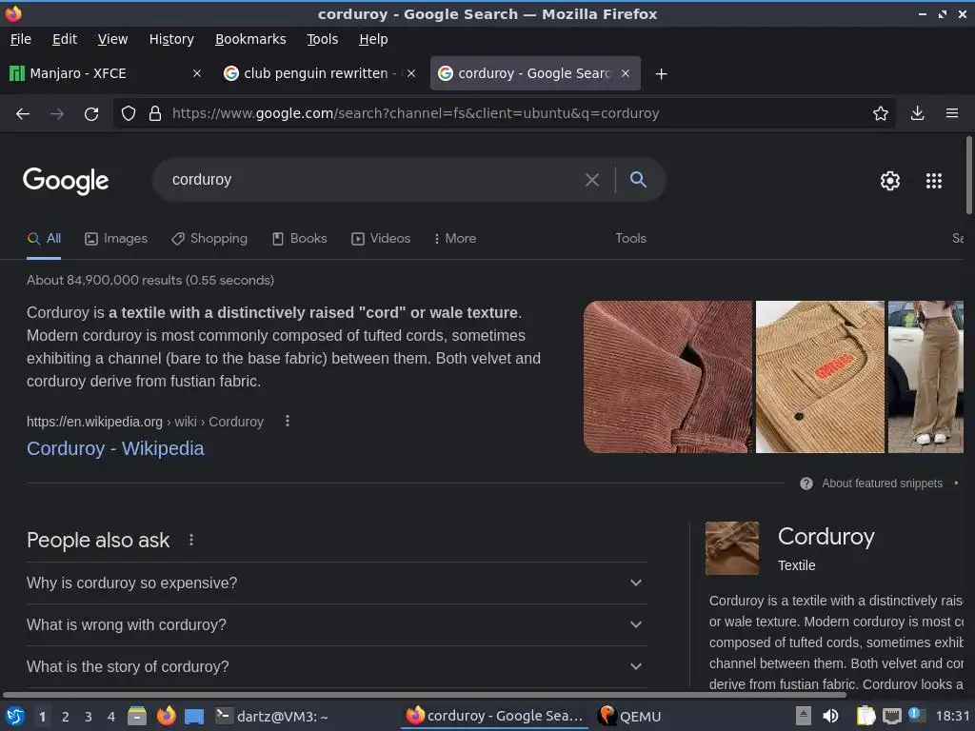Switch to the QEMU window in taskbar
The image size is (975, 731).
pos(629,716)
